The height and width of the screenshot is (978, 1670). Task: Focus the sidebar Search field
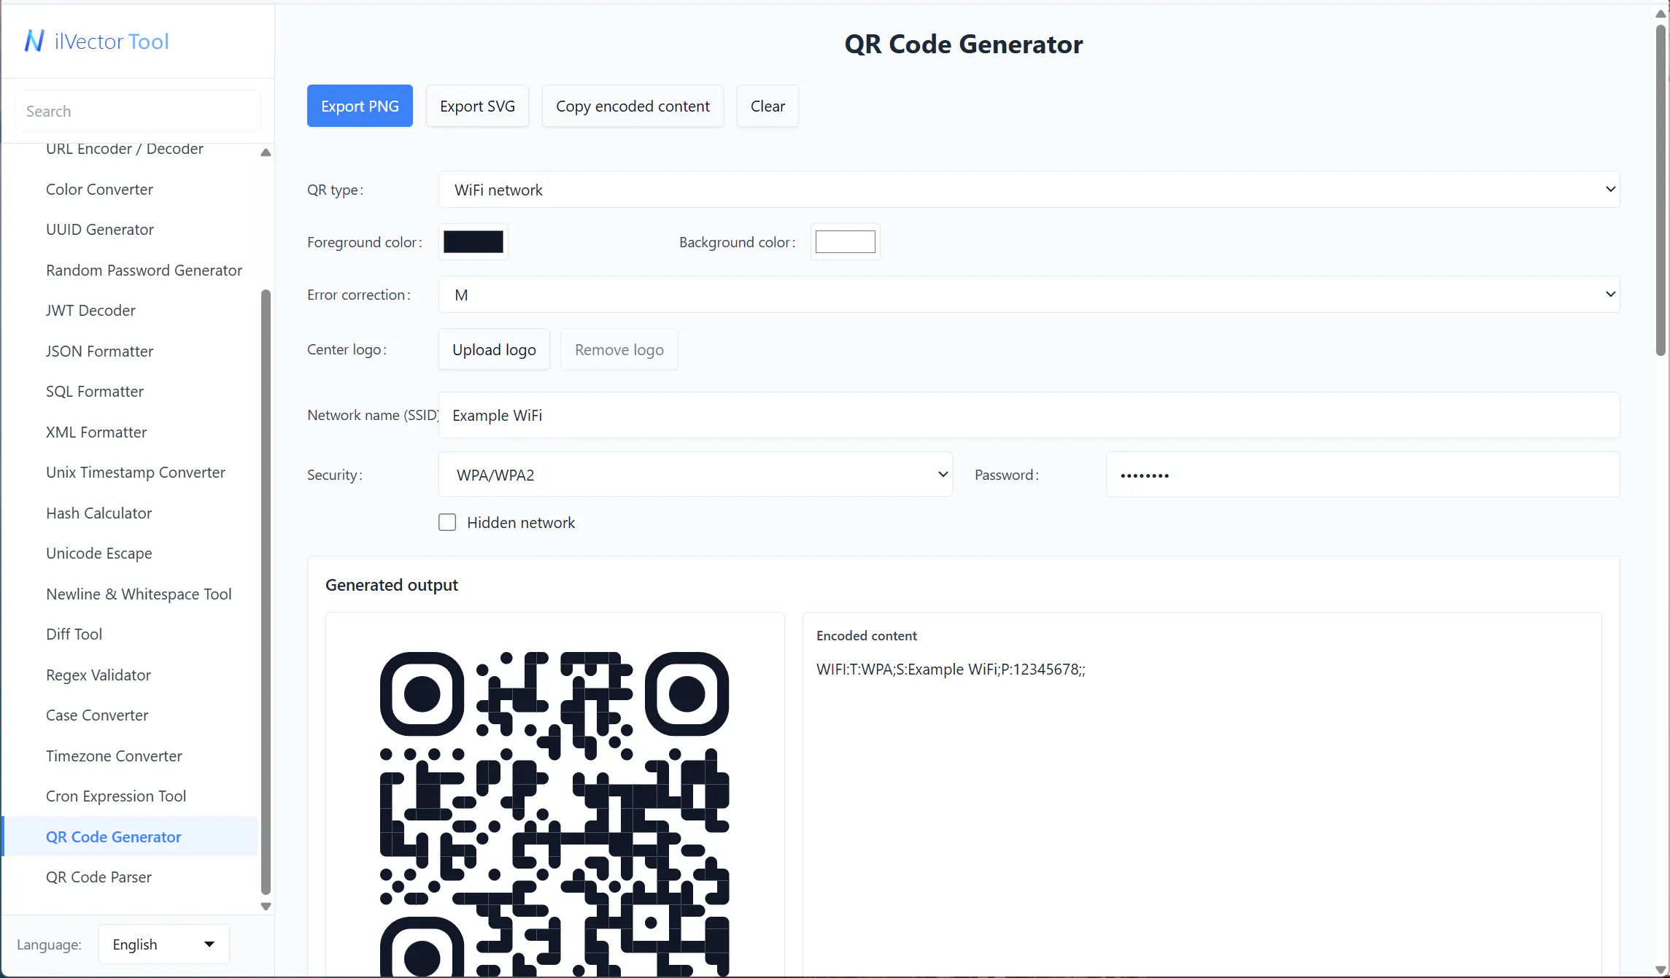138,111
